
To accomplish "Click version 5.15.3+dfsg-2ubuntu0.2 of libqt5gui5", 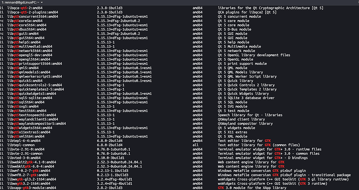I will pyautogui.click(x=119, y=34).
